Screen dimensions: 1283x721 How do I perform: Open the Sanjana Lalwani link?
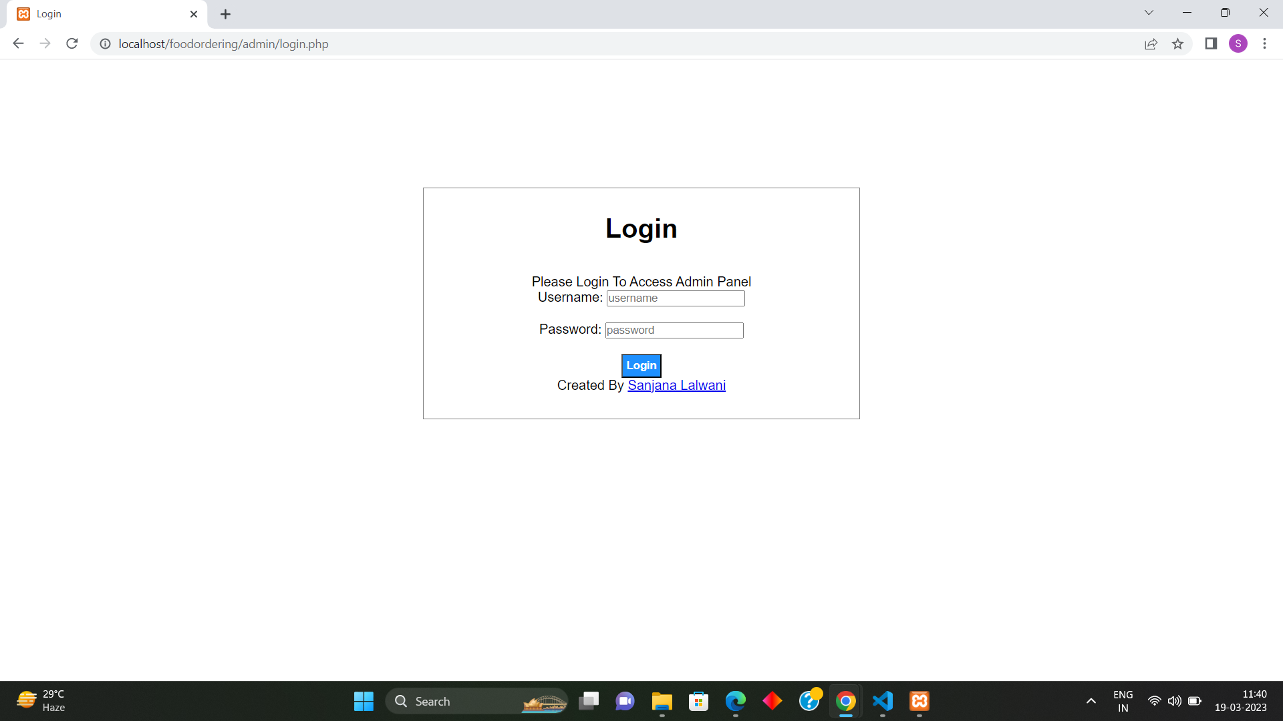676,386
